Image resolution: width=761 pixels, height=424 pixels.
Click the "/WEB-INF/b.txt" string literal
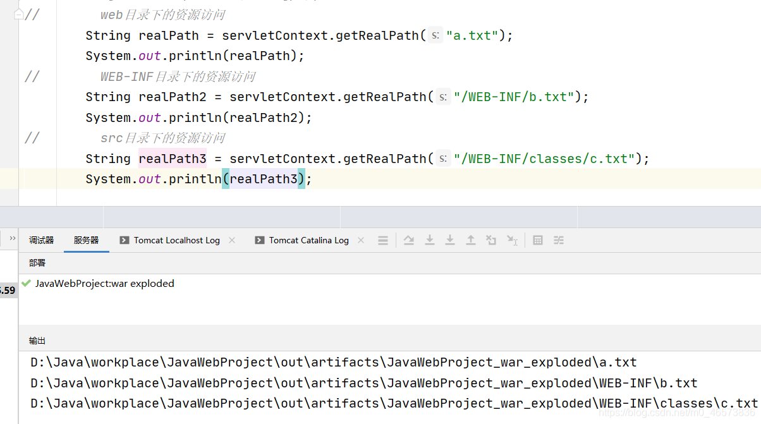click(x=514, y=97)
